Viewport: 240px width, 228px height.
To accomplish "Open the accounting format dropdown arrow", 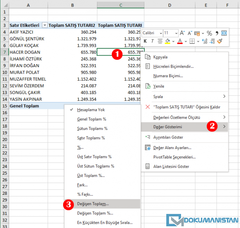I will coord(203,33).
